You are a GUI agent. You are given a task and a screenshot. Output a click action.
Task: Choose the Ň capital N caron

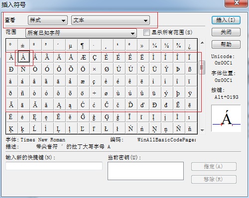point(179,128)
